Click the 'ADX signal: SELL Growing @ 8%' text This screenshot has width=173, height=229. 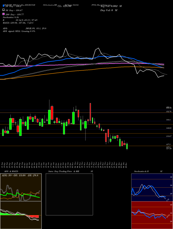(x=19, y=31)
